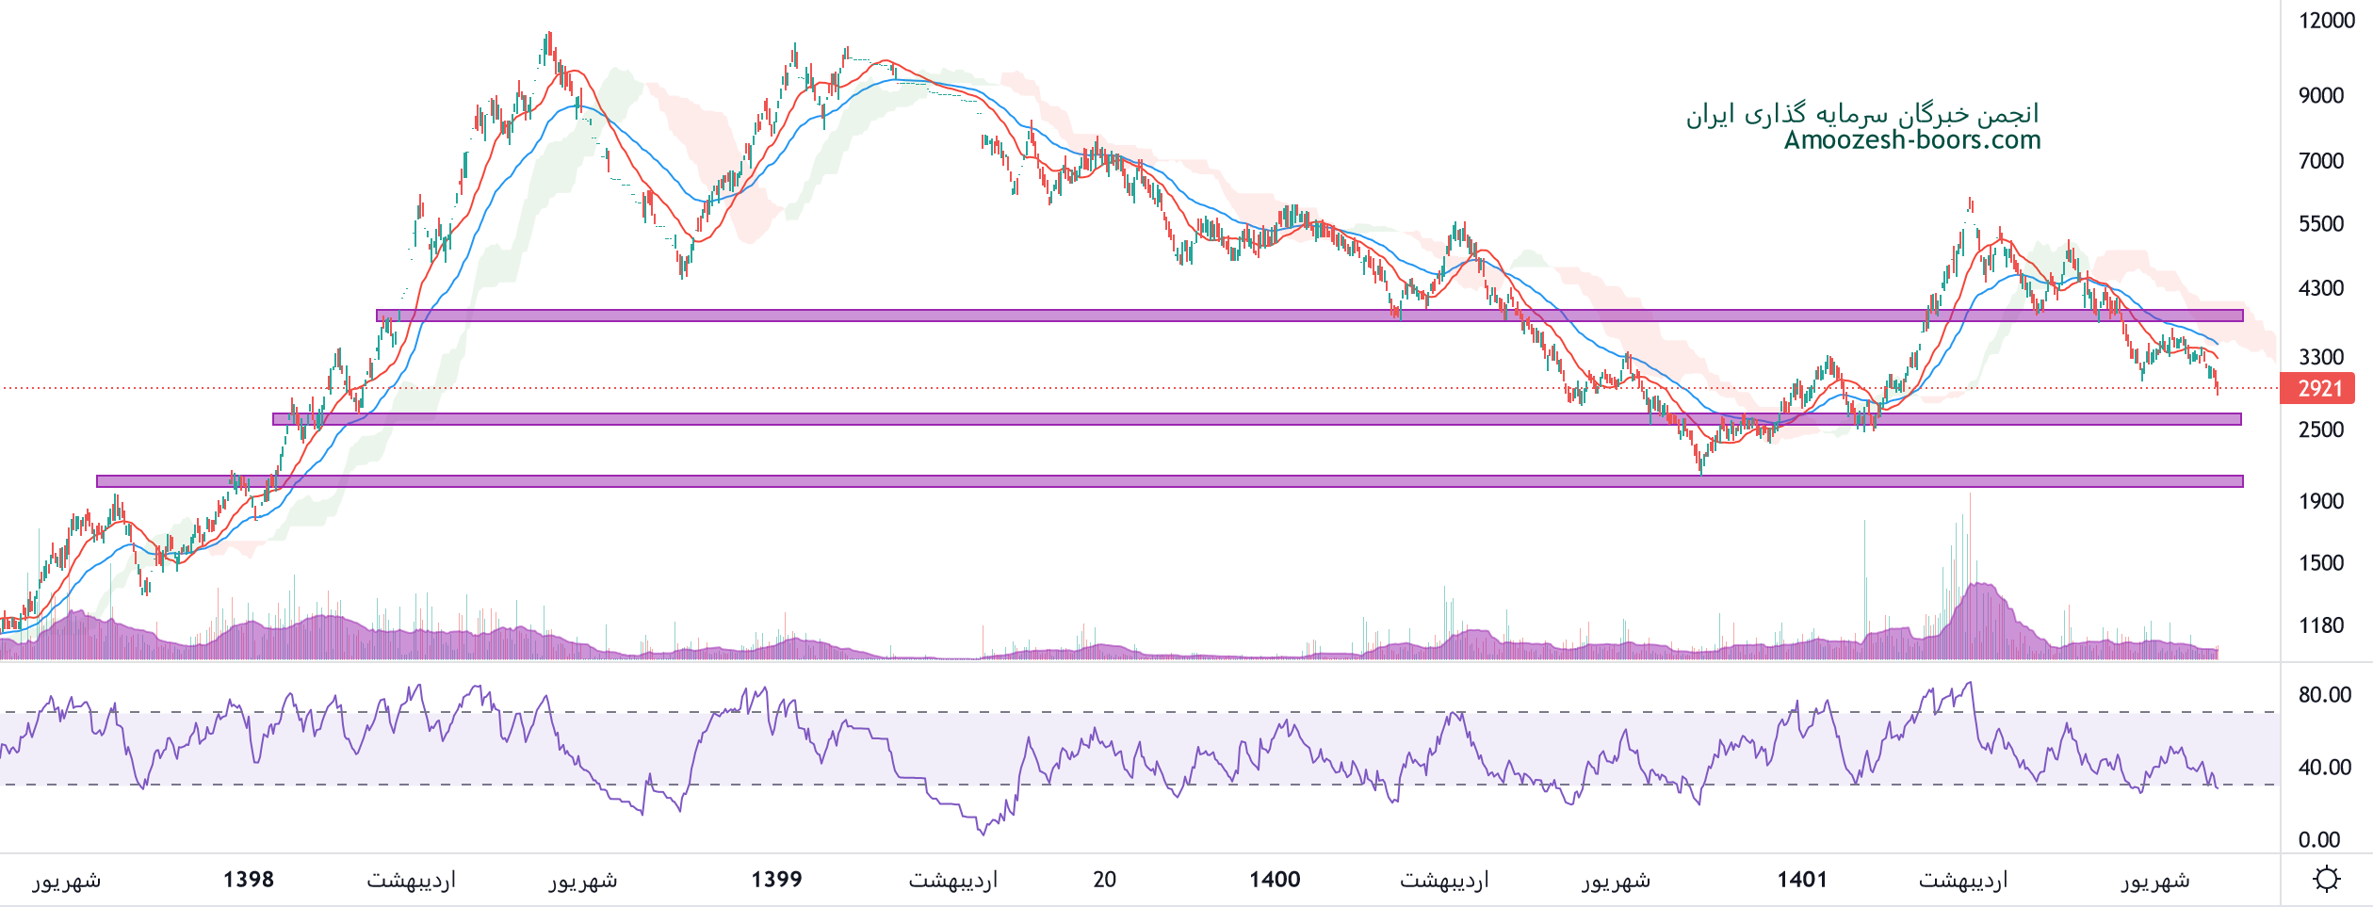Viewport: 2373px width, 907px height.
Task: Open the Amoozesh-boors.com watermark link
Action: (1911, 140)
